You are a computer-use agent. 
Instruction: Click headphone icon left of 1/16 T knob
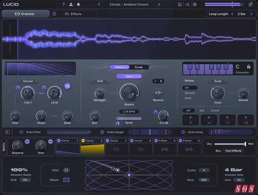(x=17, y=88)
